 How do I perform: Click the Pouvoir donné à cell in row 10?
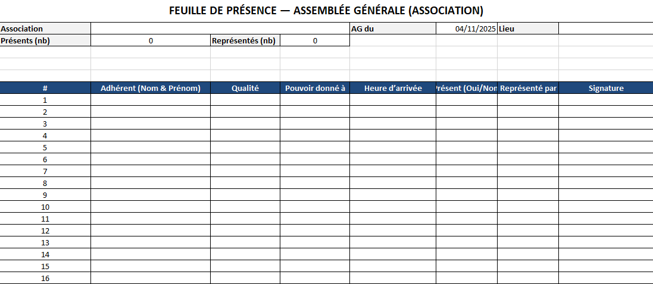point(315,207)
